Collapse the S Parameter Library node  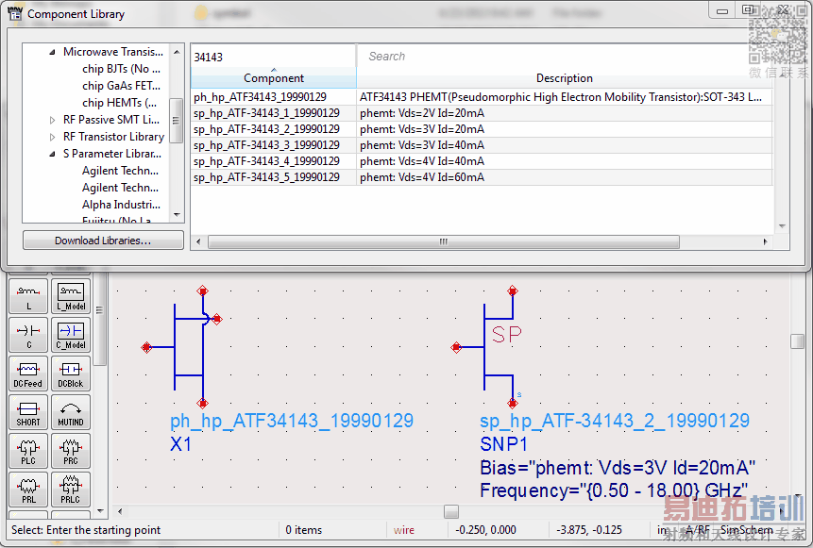(53, 154)
